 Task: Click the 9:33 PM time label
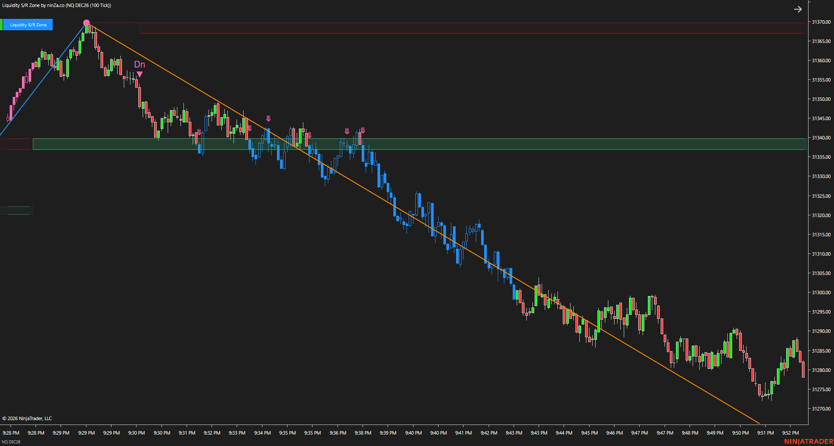(237, 433)
